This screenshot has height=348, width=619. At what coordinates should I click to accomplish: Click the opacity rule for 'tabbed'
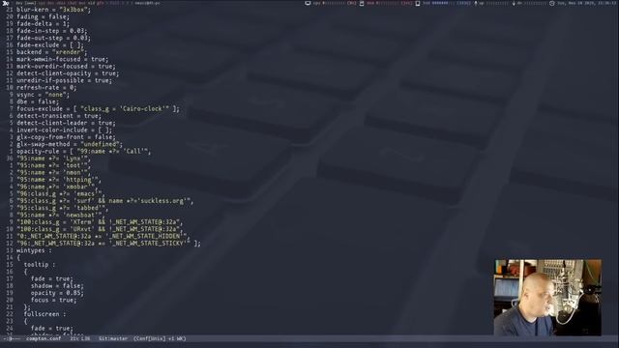[62, 209]
